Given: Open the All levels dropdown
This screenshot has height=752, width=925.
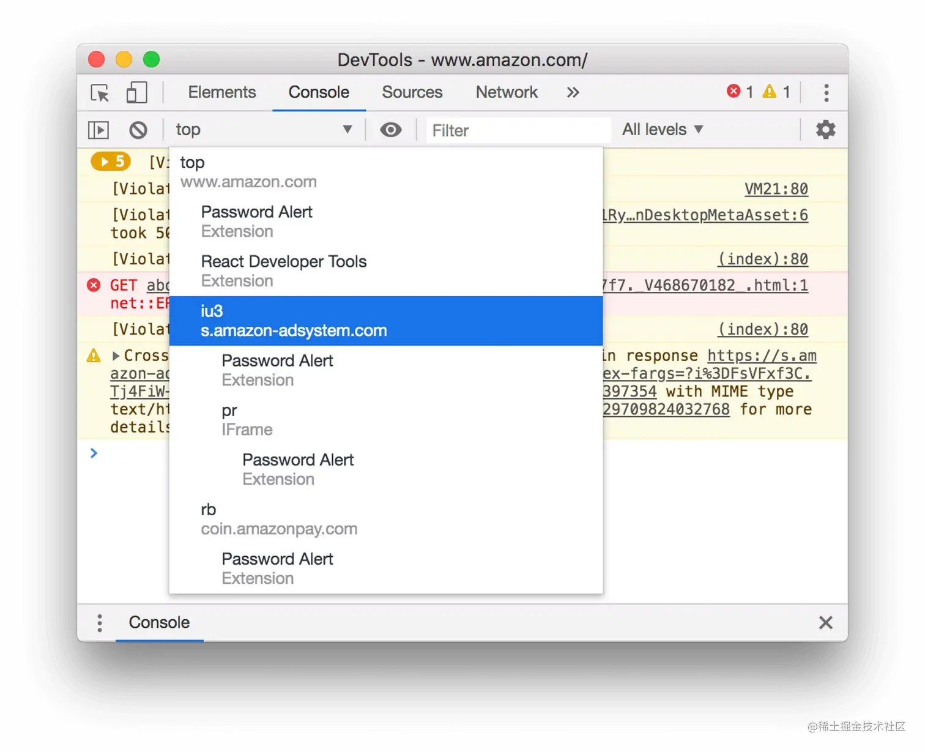Looking at the screenshot, I should 663,130.
